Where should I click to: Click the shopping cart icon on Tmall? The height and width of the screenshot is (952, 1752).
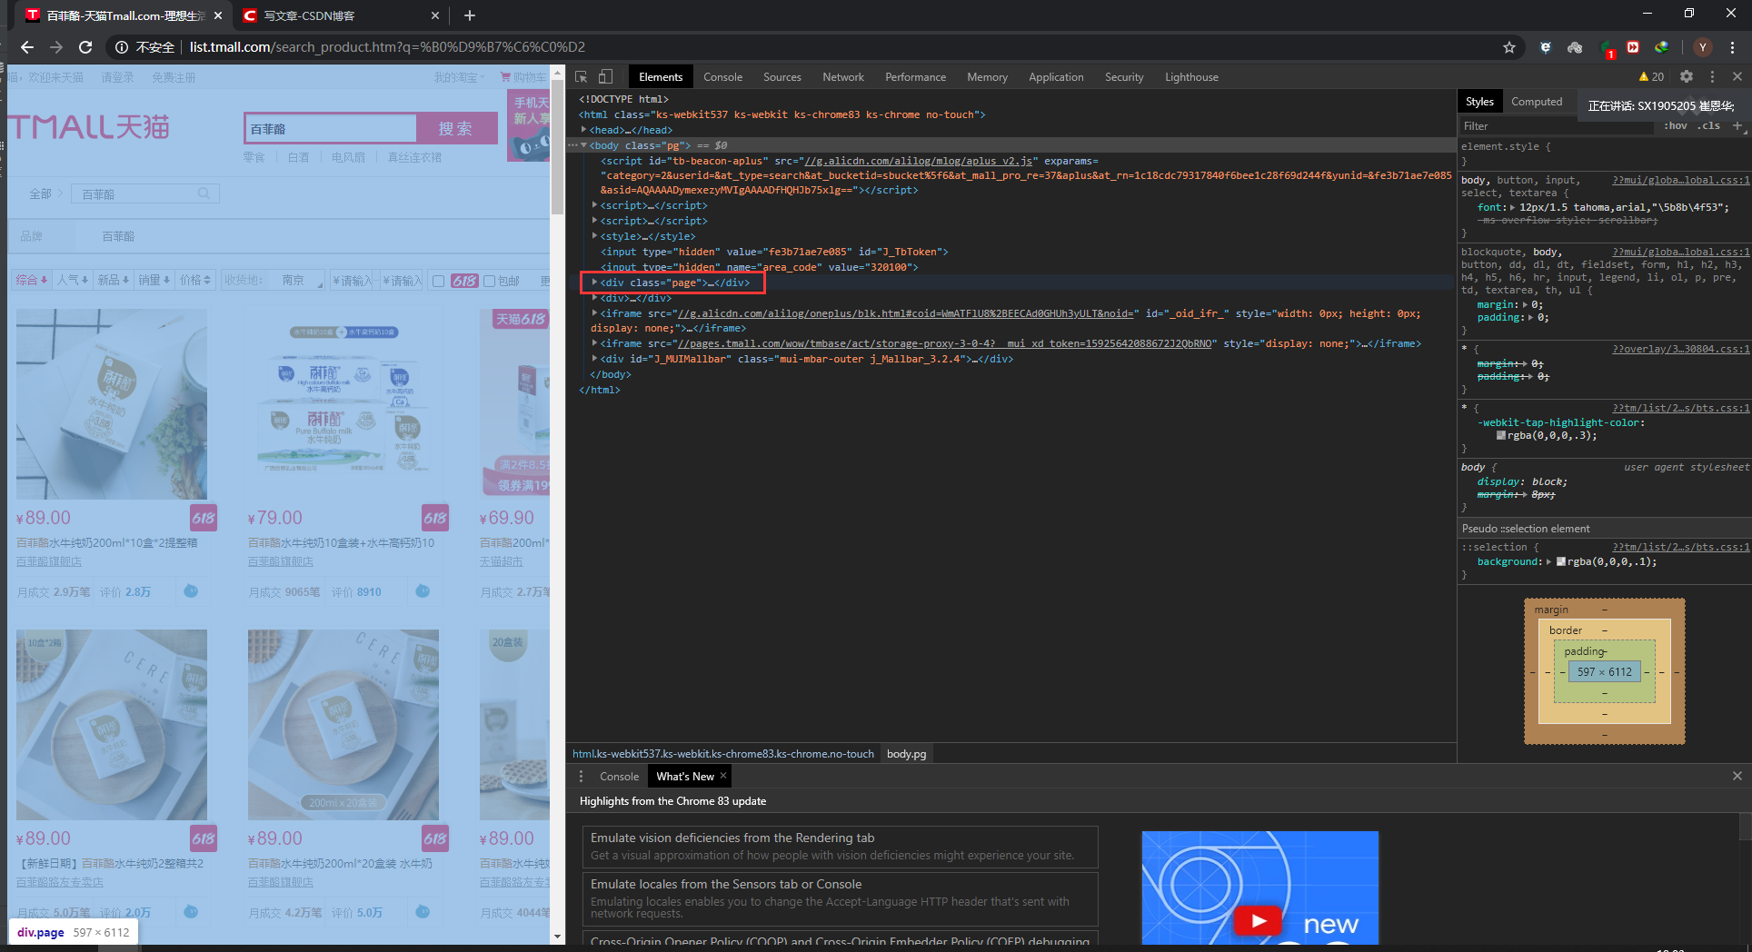tap(505, 77)
